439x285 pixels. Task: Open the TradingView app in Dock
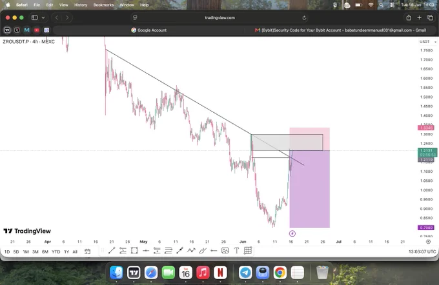tap(134, 272)
